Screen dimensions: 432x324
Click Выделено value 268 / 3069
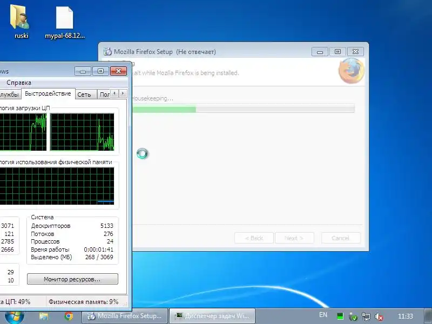(99, 257)
